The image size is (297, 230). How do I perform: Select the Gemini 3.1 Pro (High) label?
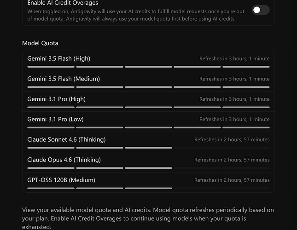[x=57, y=99]
